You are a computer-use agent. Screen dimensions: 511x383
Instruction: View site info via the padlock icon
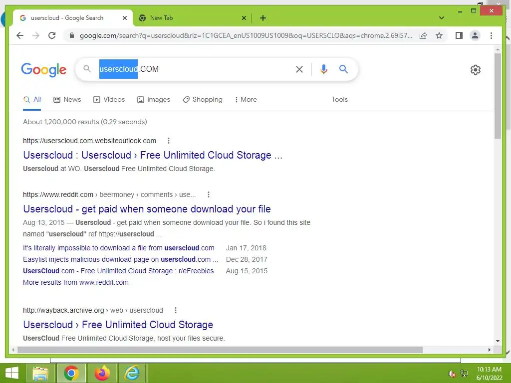(72, 35)
